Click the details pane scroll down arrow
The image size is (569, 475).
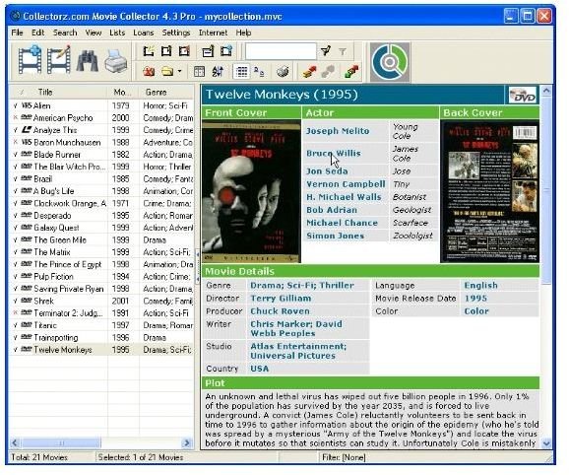[x=546, y=443]
